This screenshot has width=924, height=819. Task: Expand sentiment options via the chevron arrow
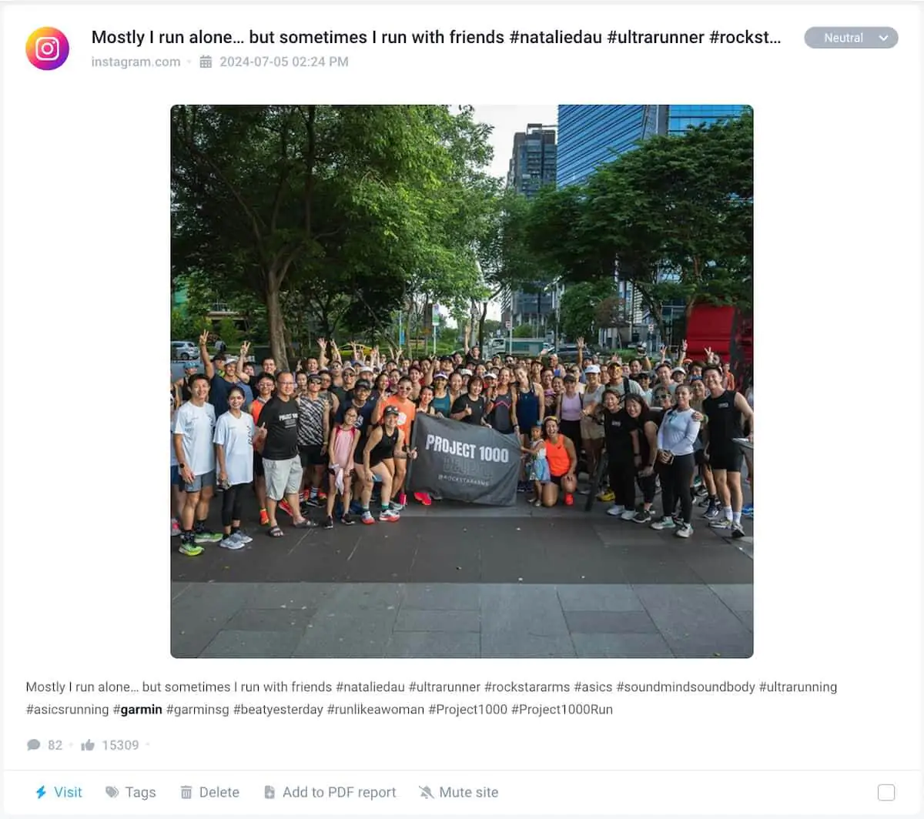pyautogui.click(x=883, y=38)
